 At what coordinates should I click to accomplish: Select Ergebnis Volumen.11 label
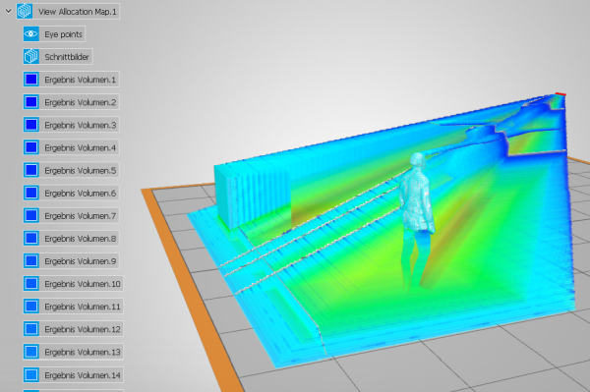(82, 307)
